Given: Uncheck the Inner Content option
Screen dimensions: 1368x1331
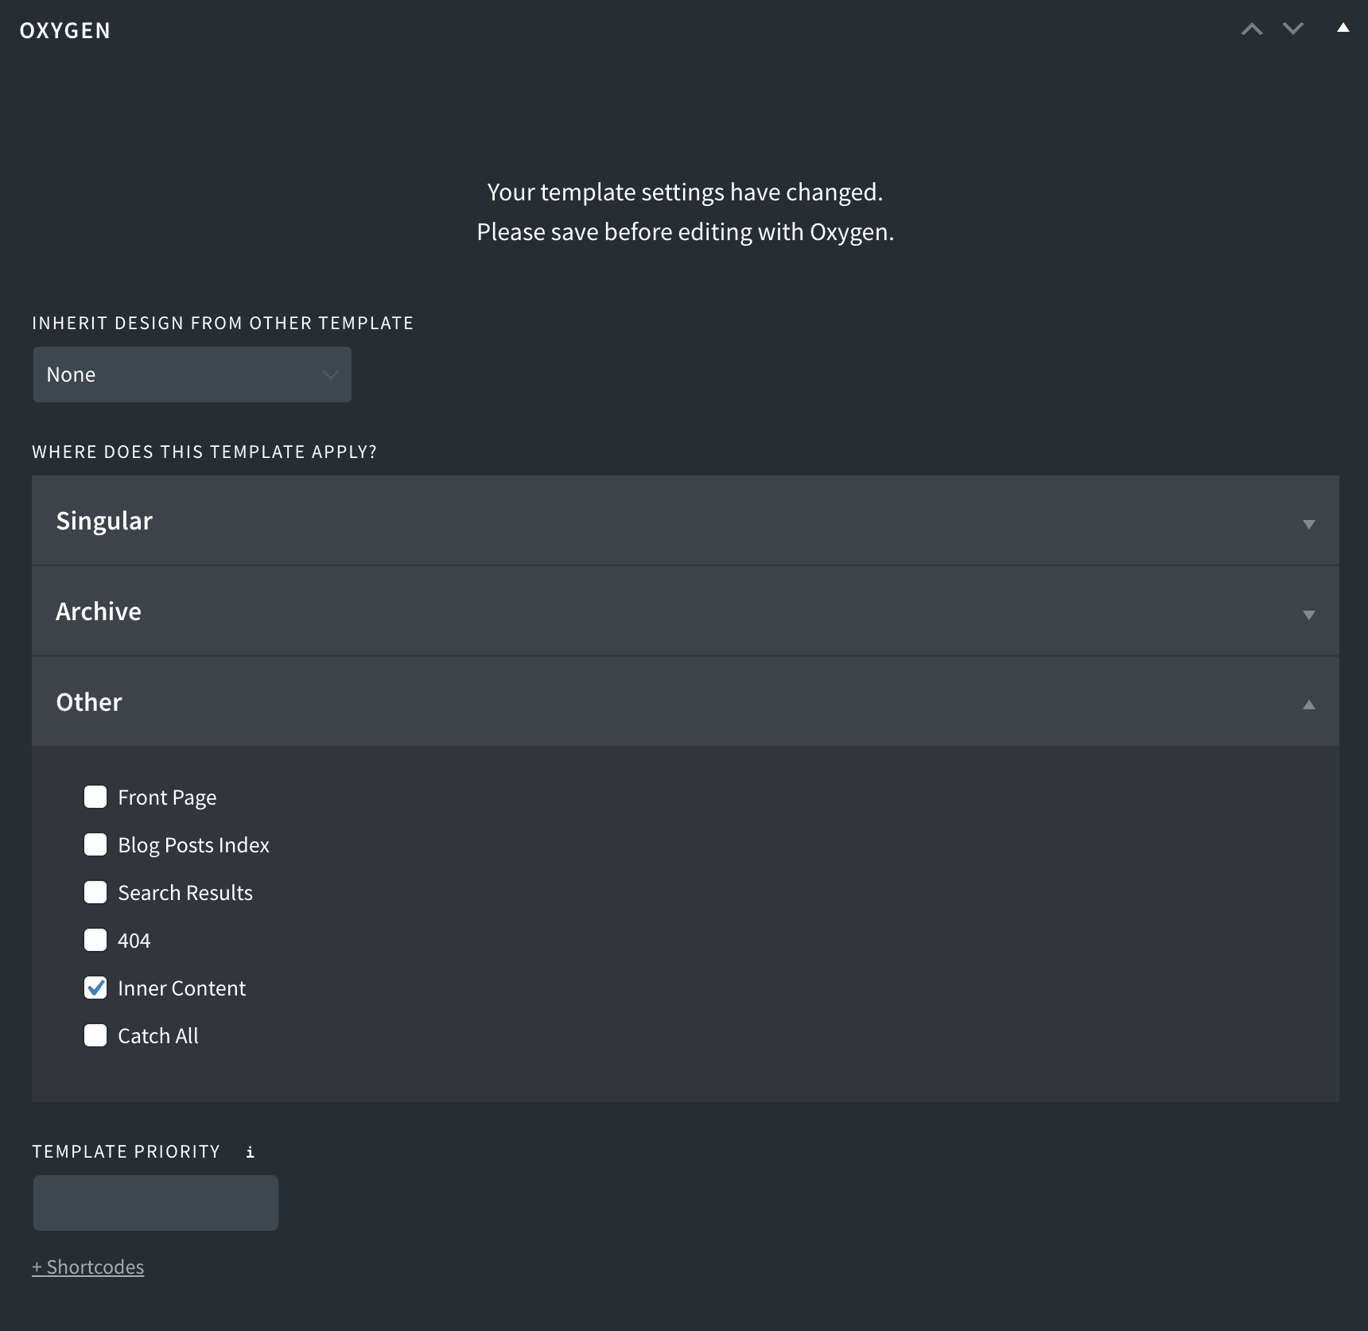Looking at the screenshot, I should (x=95, y=988).
